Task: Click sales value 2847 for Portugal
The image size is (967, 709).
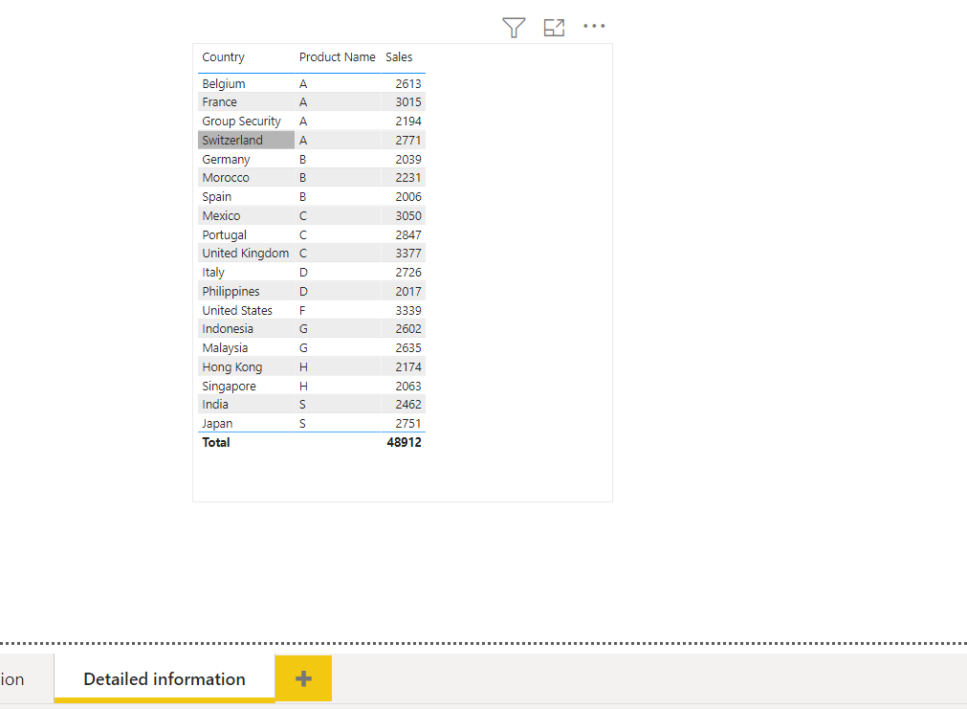Action: [408, 235]
